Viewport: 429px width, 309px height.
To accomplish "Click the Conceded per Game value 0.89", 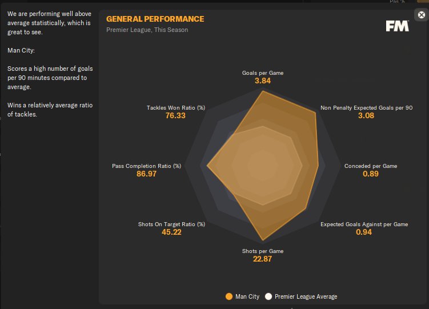I will (371, 174).
